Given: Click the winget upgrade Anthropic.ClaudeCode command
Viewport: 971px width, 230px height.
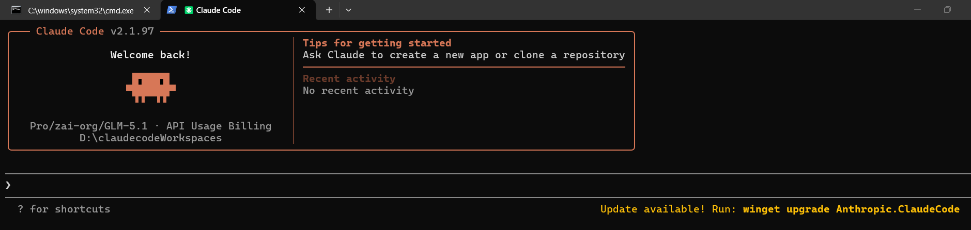Looking at the screenshot, I should point(851,209).
